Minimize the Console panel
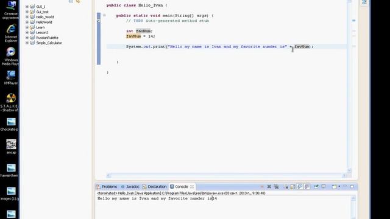This screenshot has height=219, width=390. pos(345,186)
